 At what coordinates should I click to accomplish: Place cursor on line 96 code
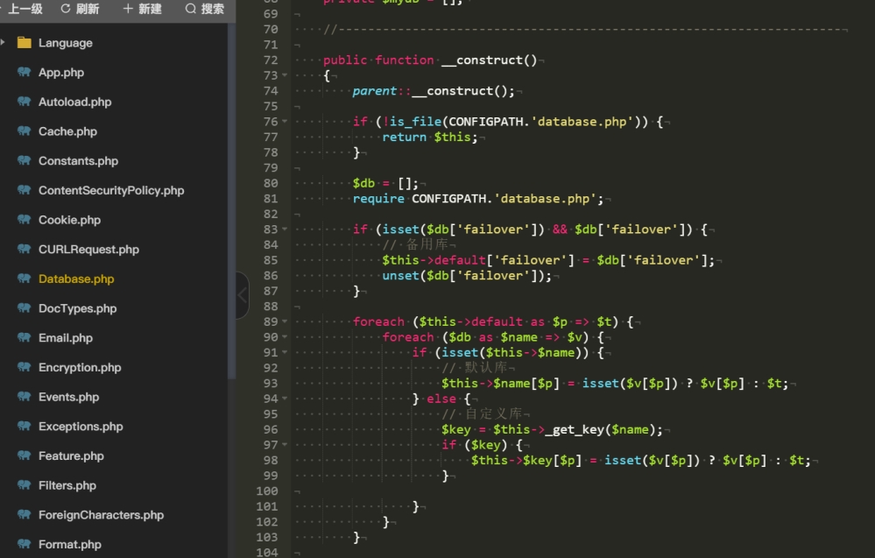(551, 429)
